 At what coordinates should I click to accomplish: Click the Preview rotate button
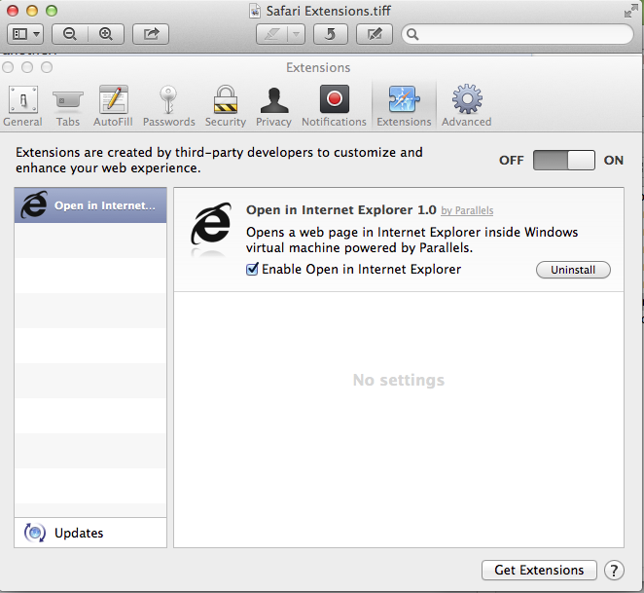[331, 34]
